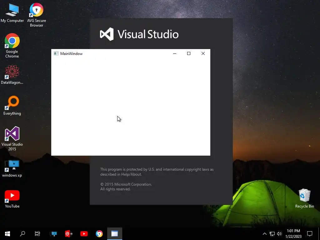The image size is (320, 240).
Task: Open AVG Secure Browser from taskbar
Action: (x=99, y=234)
